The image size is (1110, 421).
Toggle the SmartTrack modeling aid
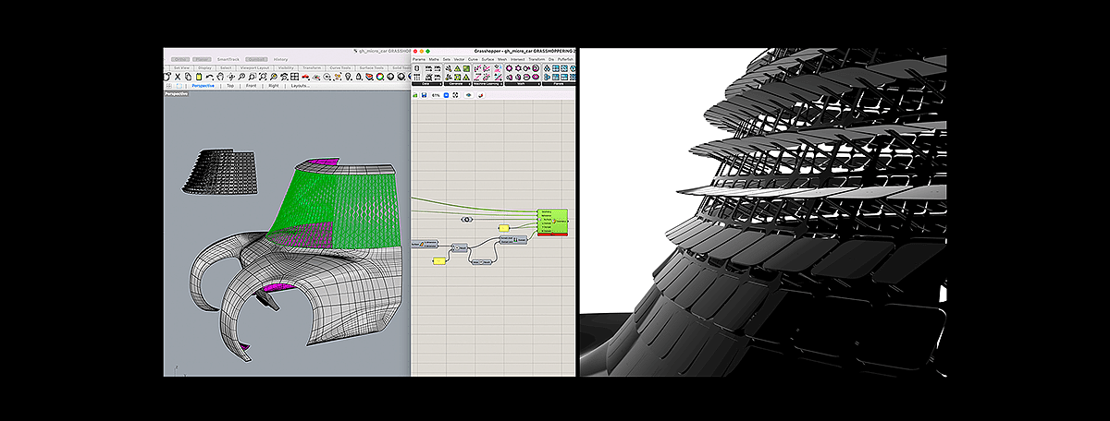(228, 58)
